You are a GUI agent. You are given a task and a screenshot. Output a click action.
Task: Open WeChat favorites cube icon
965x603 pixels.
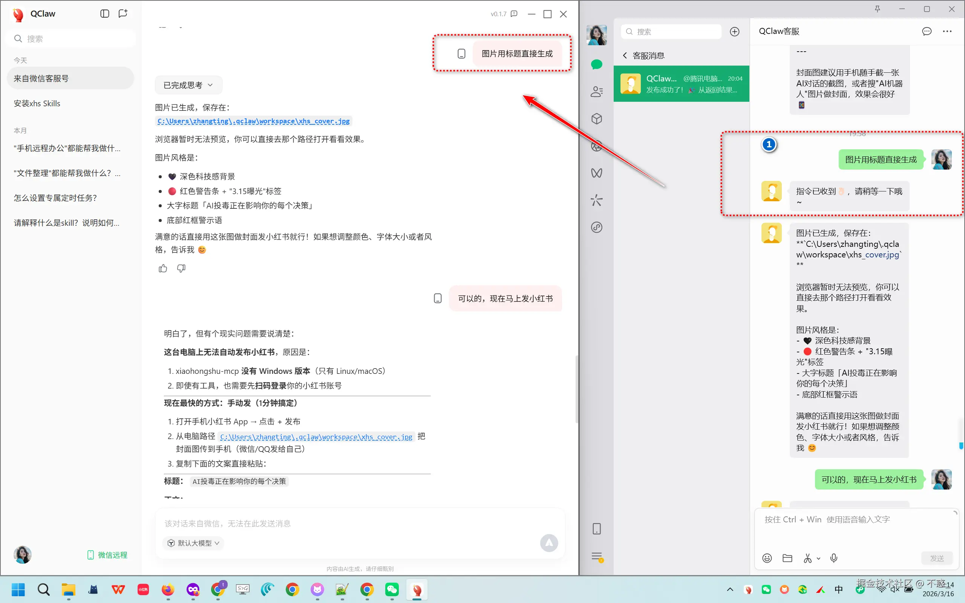pyautogui.click(x=597, y=118)
